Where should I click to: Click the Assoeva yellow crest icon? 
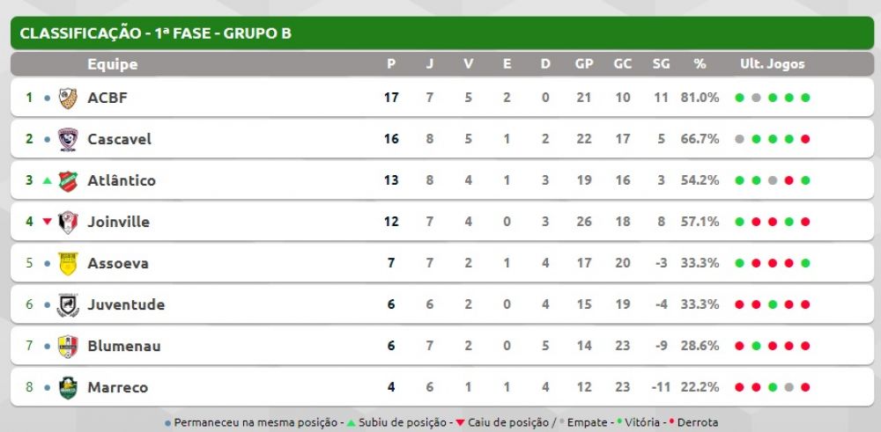coord(68,263)
